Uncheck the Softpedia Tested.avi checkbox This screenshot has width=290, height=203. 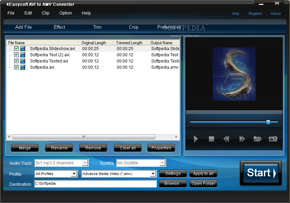(16, 61)
